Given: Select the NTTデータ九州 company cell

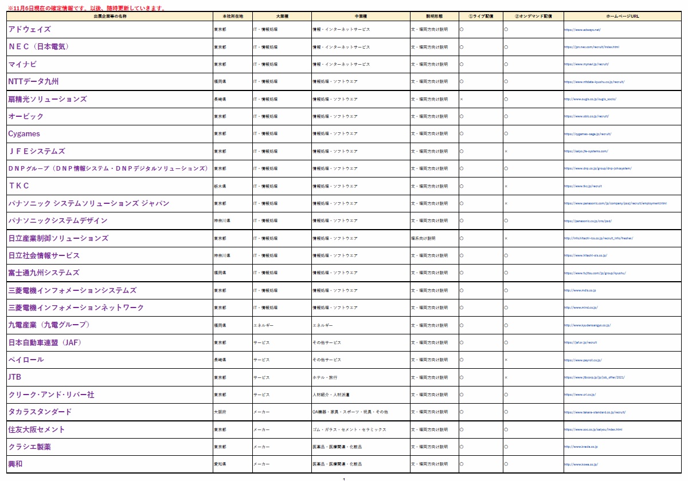Looking at the screenshot, I should click(110, 82).
